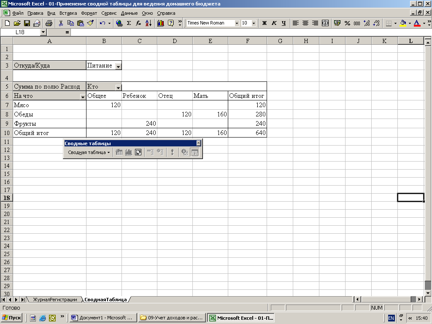
Task: Toggle bold Ж formatting
Action: (x=264, y=23)
